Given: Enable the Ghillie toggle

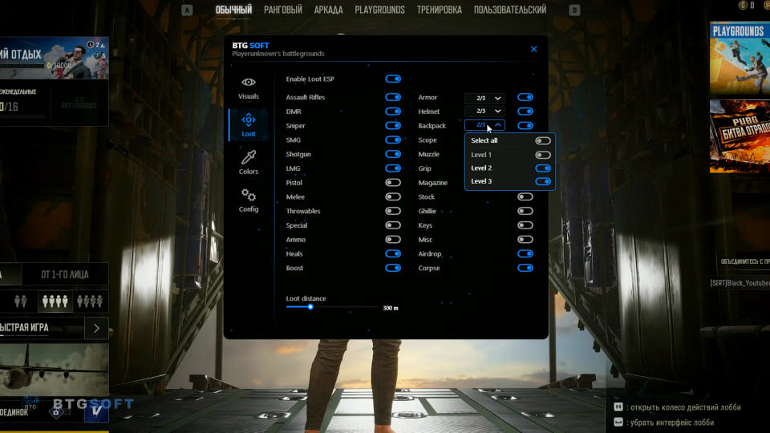Looking at the screenshot, I should coord(525,211).
